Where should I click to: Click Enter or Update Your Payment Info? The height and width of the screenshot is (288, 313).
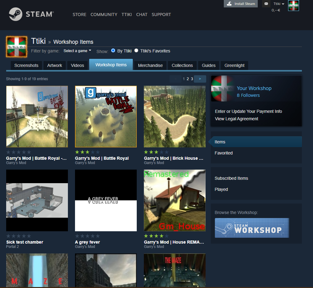[x=248, y=111]
